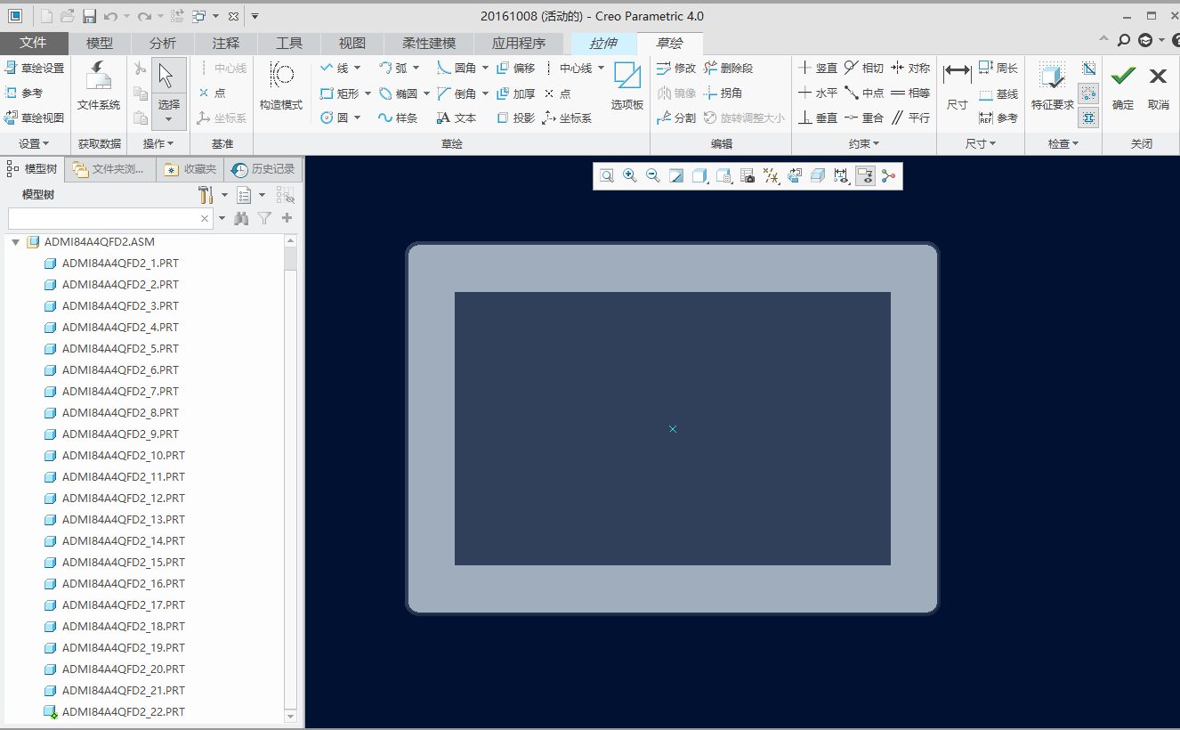Collapse the ADMI84A4QFD2.ASM tree node
The height and width of the screenshot is (730, 1180).
15,242
